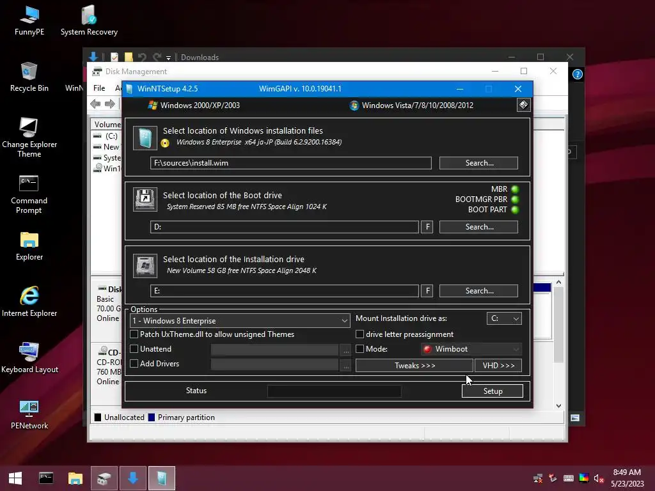Click the install.wim path field
Image resolution: width=655 pixels, height=491 pixels.
(x=291, y=163)
